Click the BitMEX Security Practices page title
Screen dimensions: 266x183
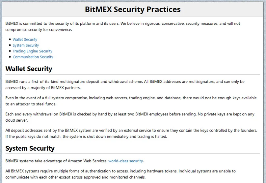[133, 9]
